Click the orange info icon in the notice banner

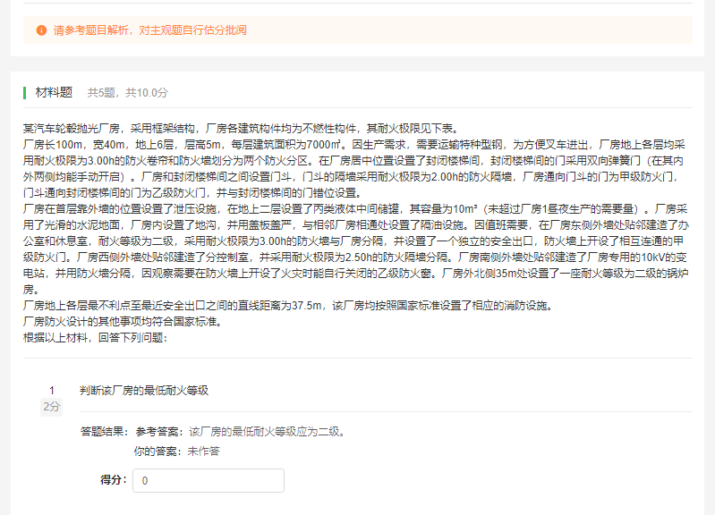pos(41,30)
